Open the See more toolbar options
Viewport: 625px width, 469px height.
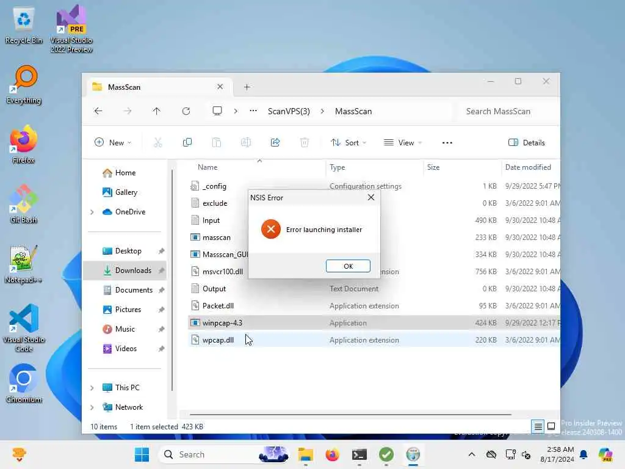[x=447, y=142]
